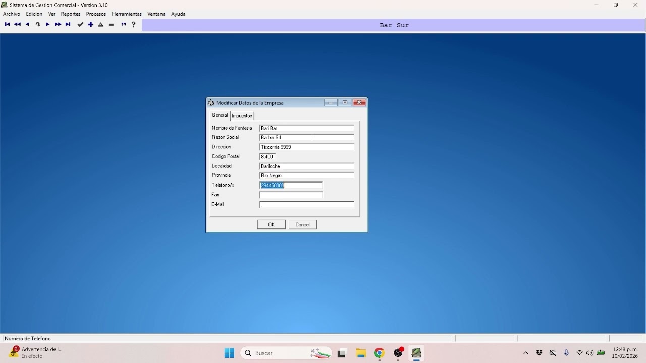Image resolution: width=646 pixels, height=363 pixels.
Task: Click Numero de Telefono status bar text
Action: tap(28, 339)
